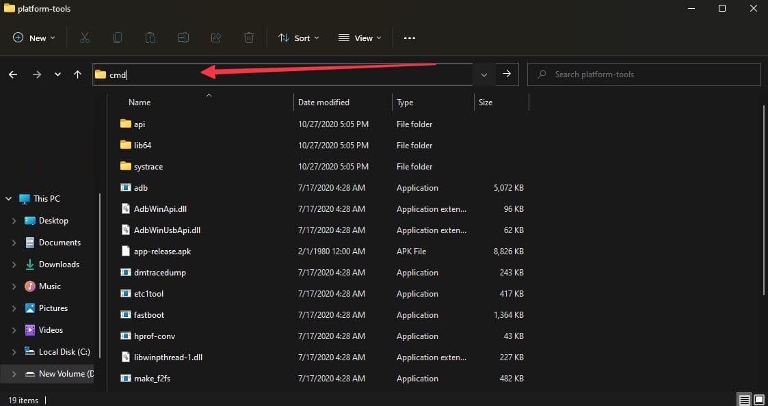Open the Sort dropdown
Screen dimensions: 768x406
(298, 38)
